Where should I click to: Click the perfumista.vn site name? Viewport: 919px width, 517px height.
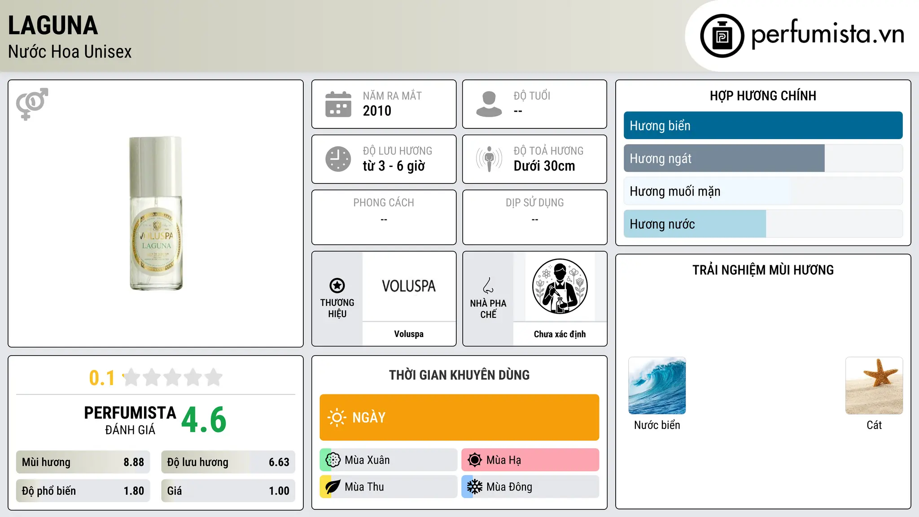click(x=828, y=34)
